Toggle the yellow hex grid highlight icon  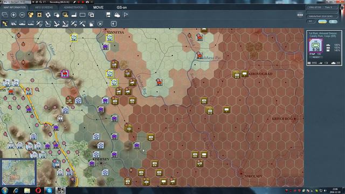click(x=39, y=15)
